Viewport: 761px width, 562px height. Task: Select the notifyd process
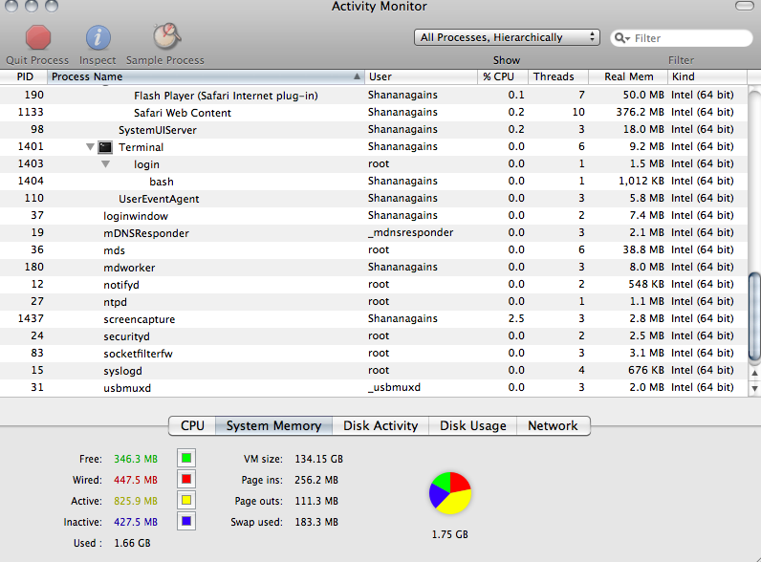click(374, 285)
